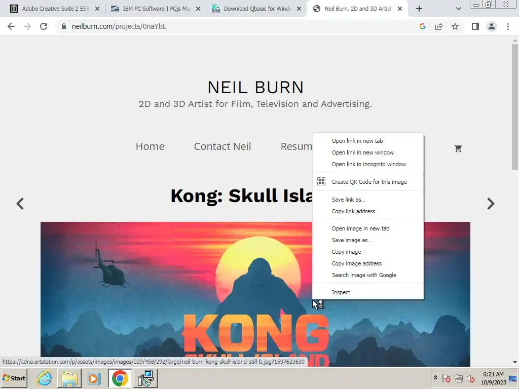Choose Open link in incognito window
This screenshot has height=389, width=519.
click(x=368, y=164)
